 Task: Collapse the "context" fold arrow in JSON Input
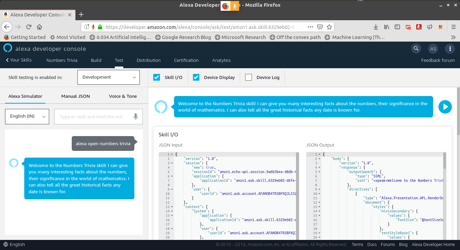(172, 207)
